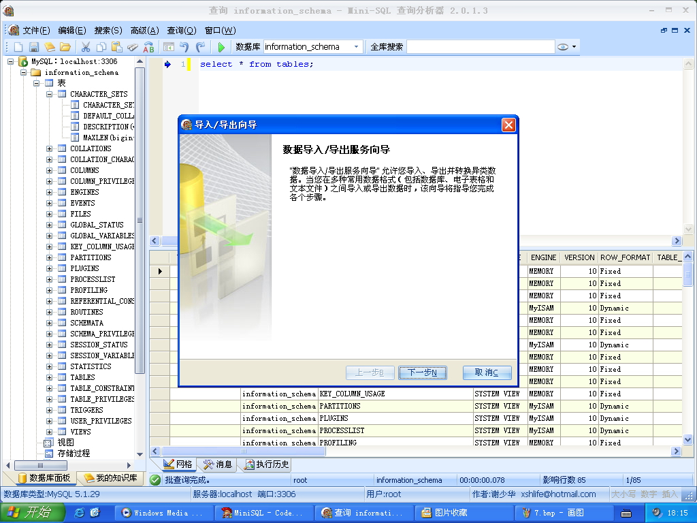Open the 搜索(S) menu
Image resolution: width=697 pixels, height=523 pixels.
(x=108, y=30)
